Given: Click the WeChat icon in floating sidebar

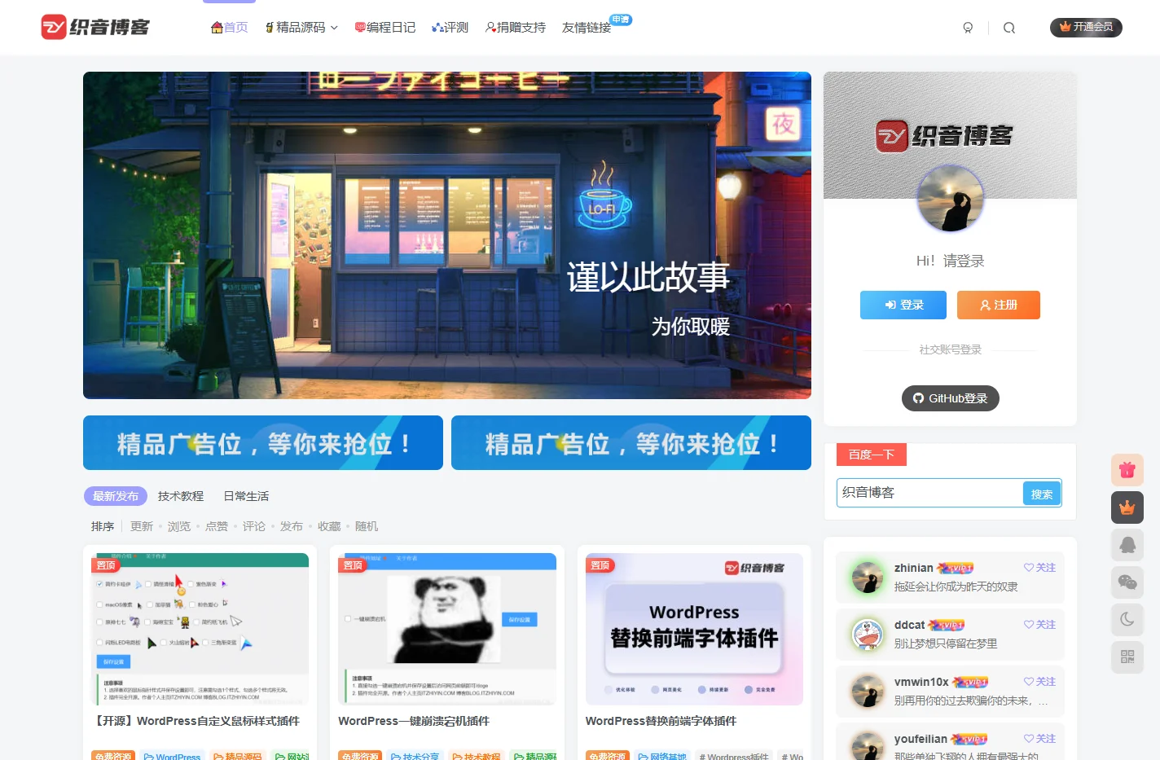Looking at the screenshot, I should [1127, 582].
